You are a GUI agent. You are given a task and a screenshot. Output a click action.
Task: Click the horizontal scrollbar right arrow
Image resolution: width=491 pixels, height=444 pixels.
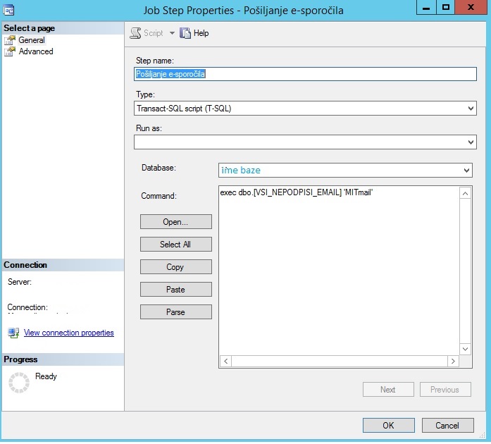(453, 362)
